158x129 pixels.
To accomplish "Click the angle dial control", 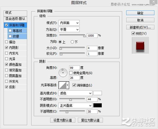I will (x=63, y=73).
